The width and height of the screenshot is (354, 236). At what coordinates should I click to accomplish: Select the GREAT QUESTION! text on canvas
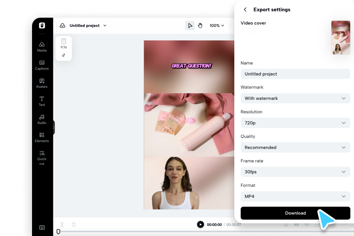191,66
